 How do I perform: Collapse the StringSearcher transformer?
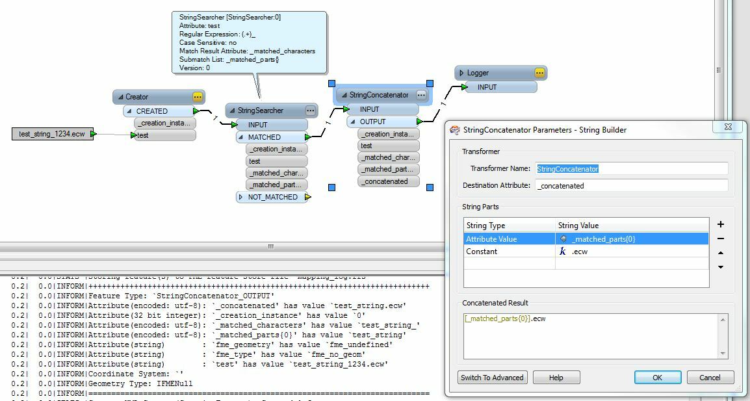232,110
